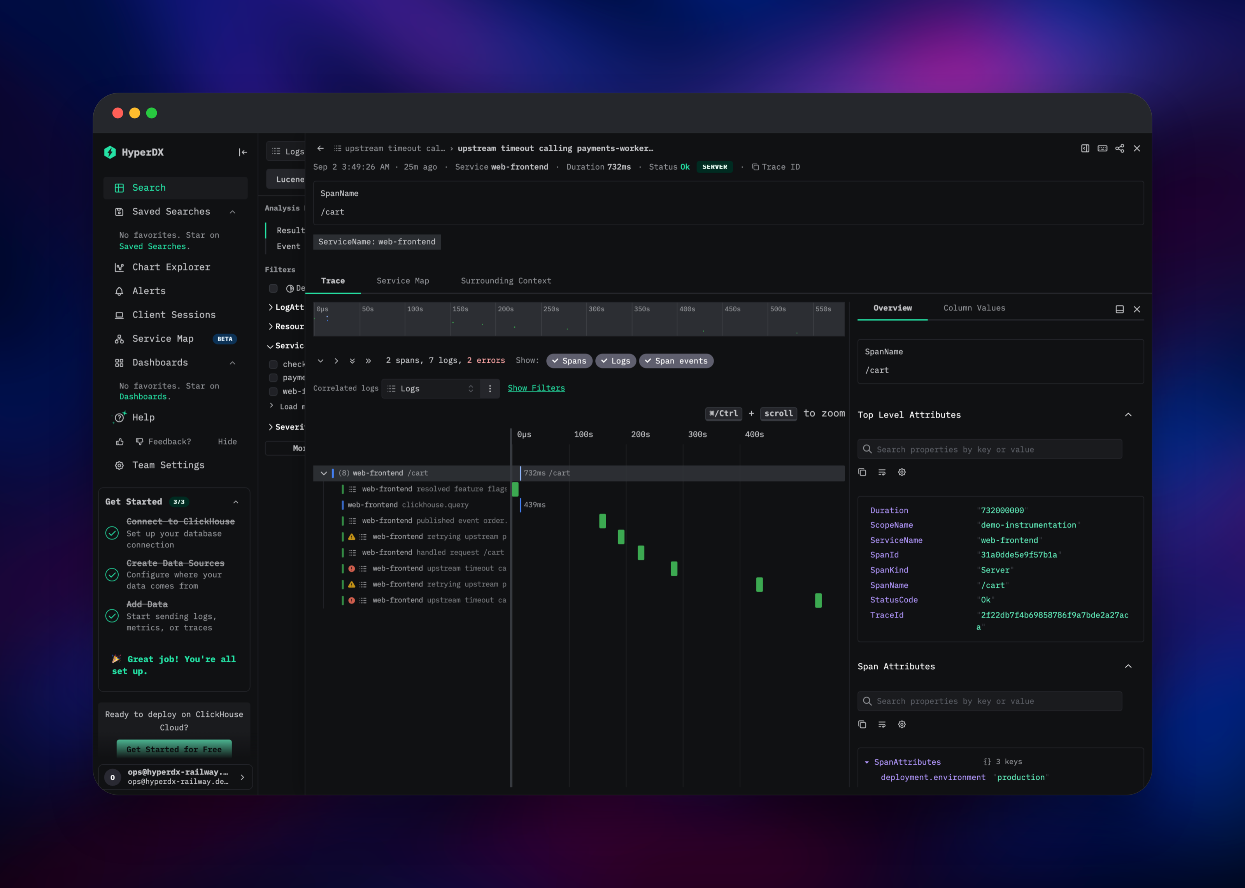Image resolution: width=1245 pixels, height=888 pixels.
Task: Open the Alerts bell page
Action: pos(149,291)
